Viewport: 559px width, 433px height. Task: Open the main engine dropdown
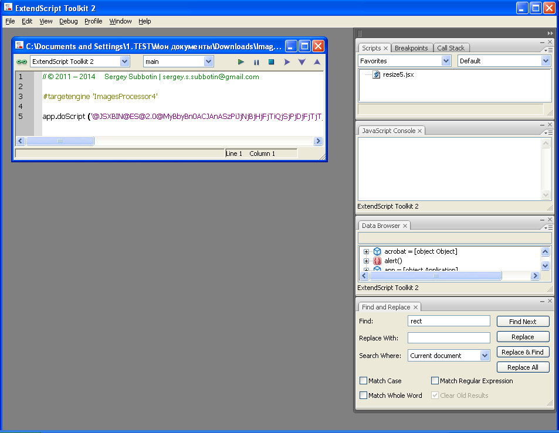(209, 62)
